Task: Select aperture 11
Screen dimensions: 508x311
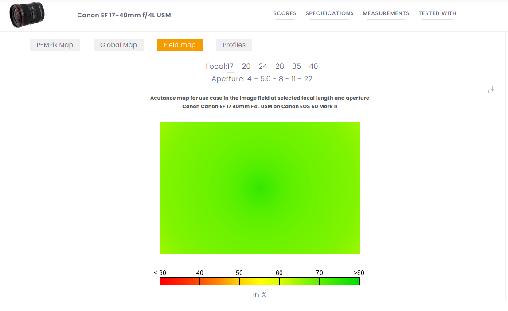Action: click(x=293, y=79)
